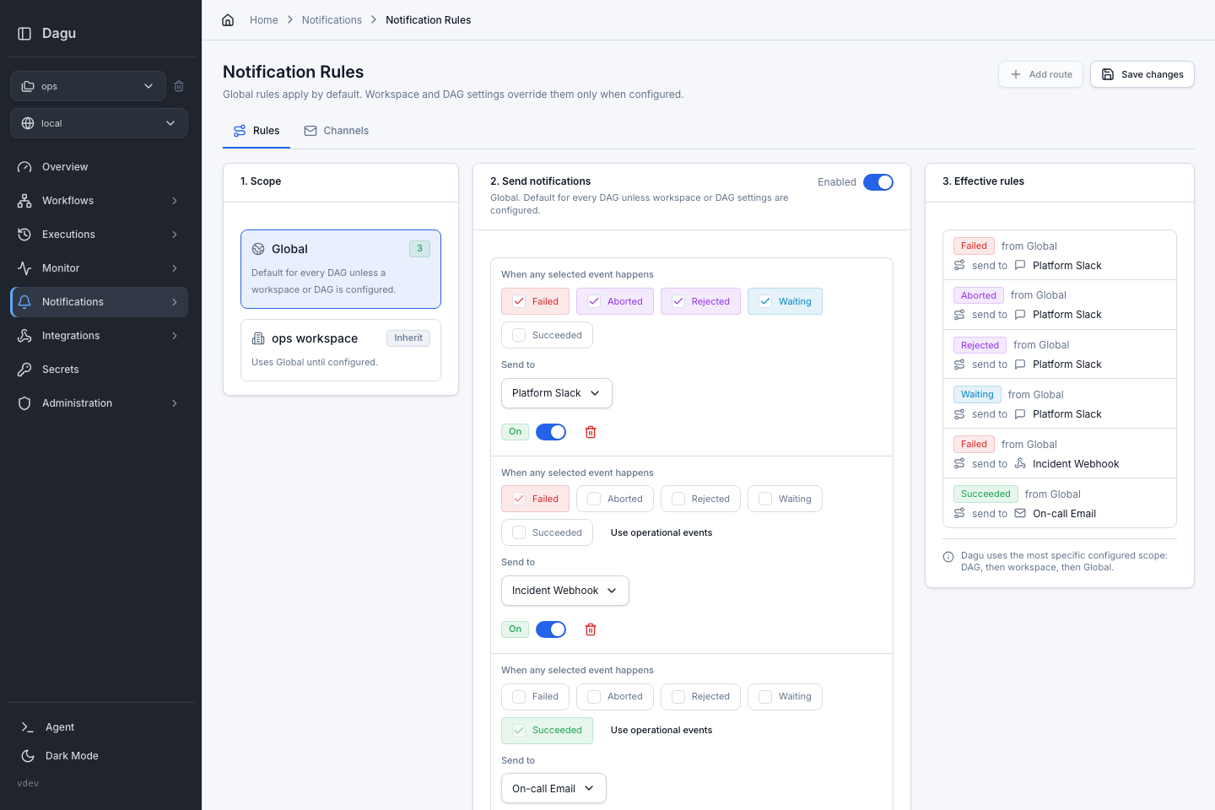Expand the Integrations submenu chevron

tap(175, 336)
